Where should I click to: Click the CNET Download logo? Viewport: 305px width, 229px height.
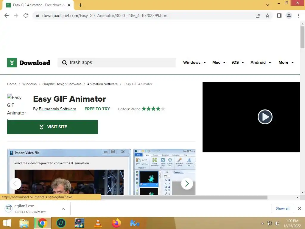click(29, 63)
